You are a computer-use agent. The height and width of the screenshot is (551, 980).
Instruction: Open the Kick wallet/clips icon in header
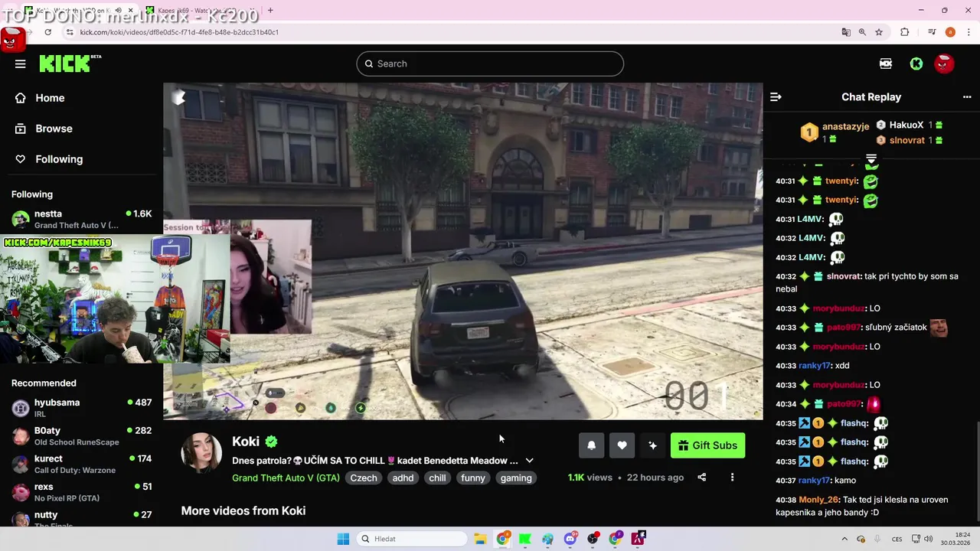point(886,64)
